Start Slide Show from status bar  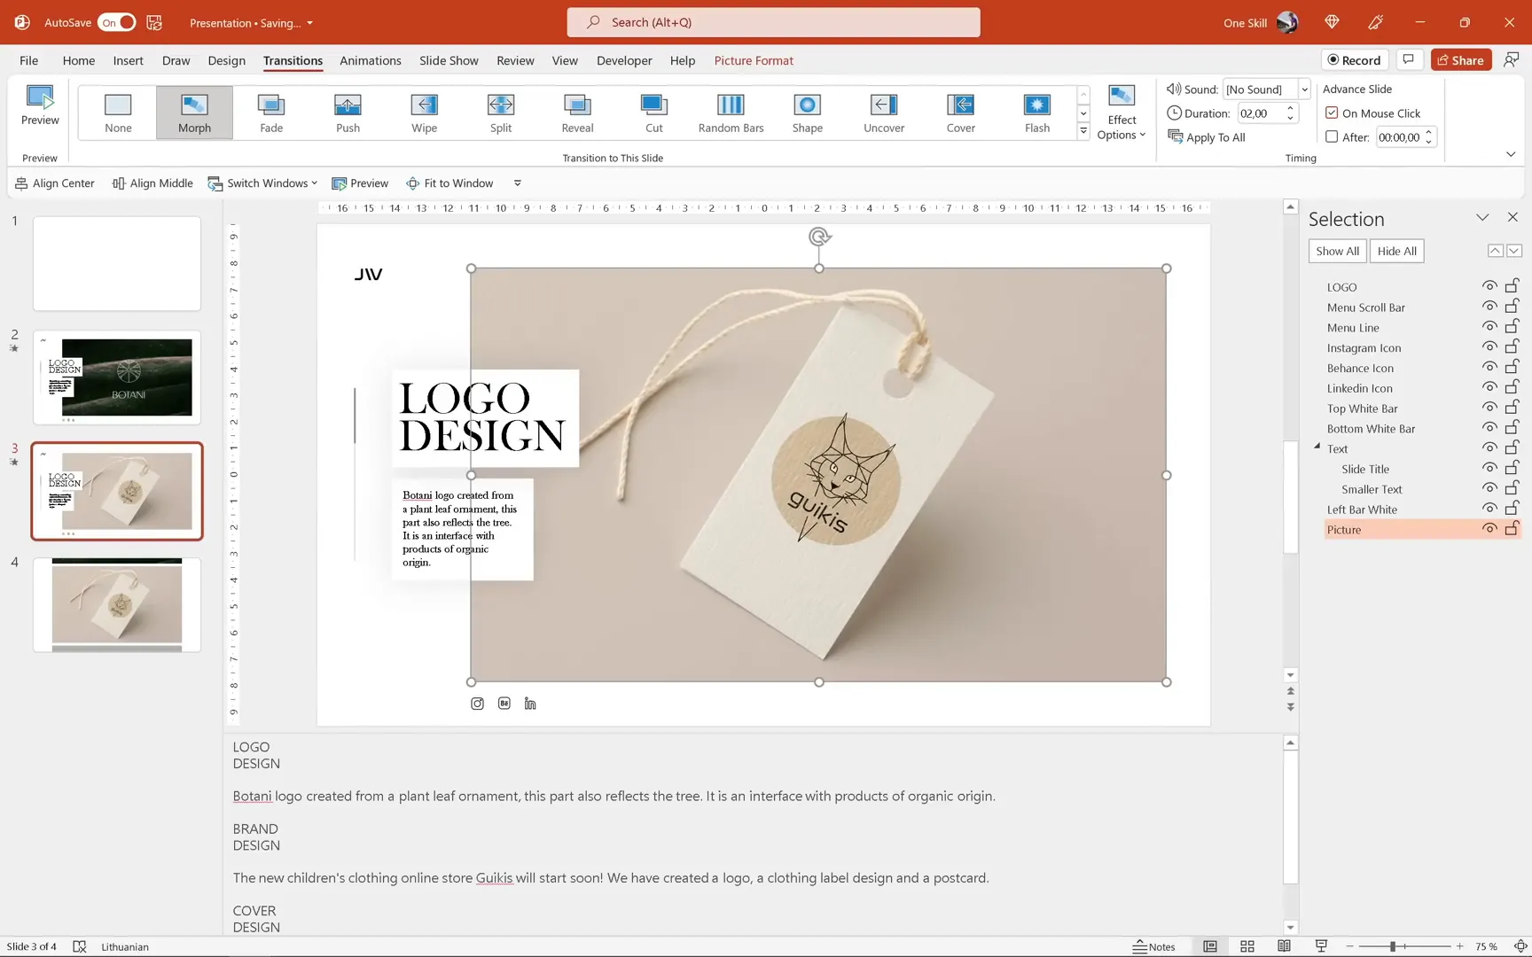(x=1321, y=946)
